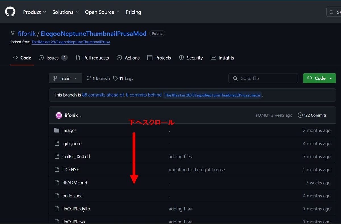The height and width of the screenshot is (224, 341).
Task: Click the Actions tab play icon
Action: click(x=119, y=58)
